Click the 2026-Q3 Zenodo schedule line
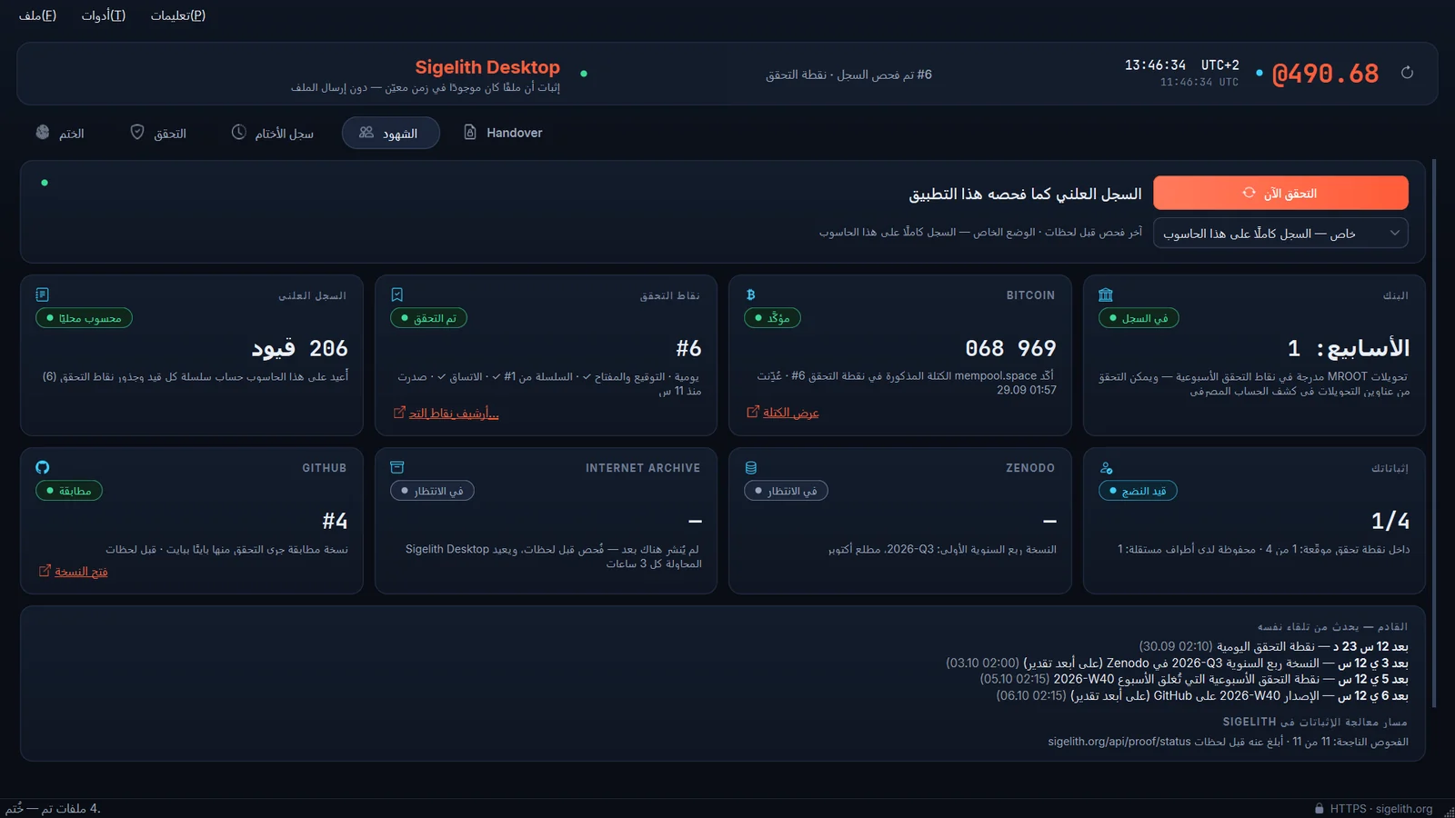 tap(1177, 663)
